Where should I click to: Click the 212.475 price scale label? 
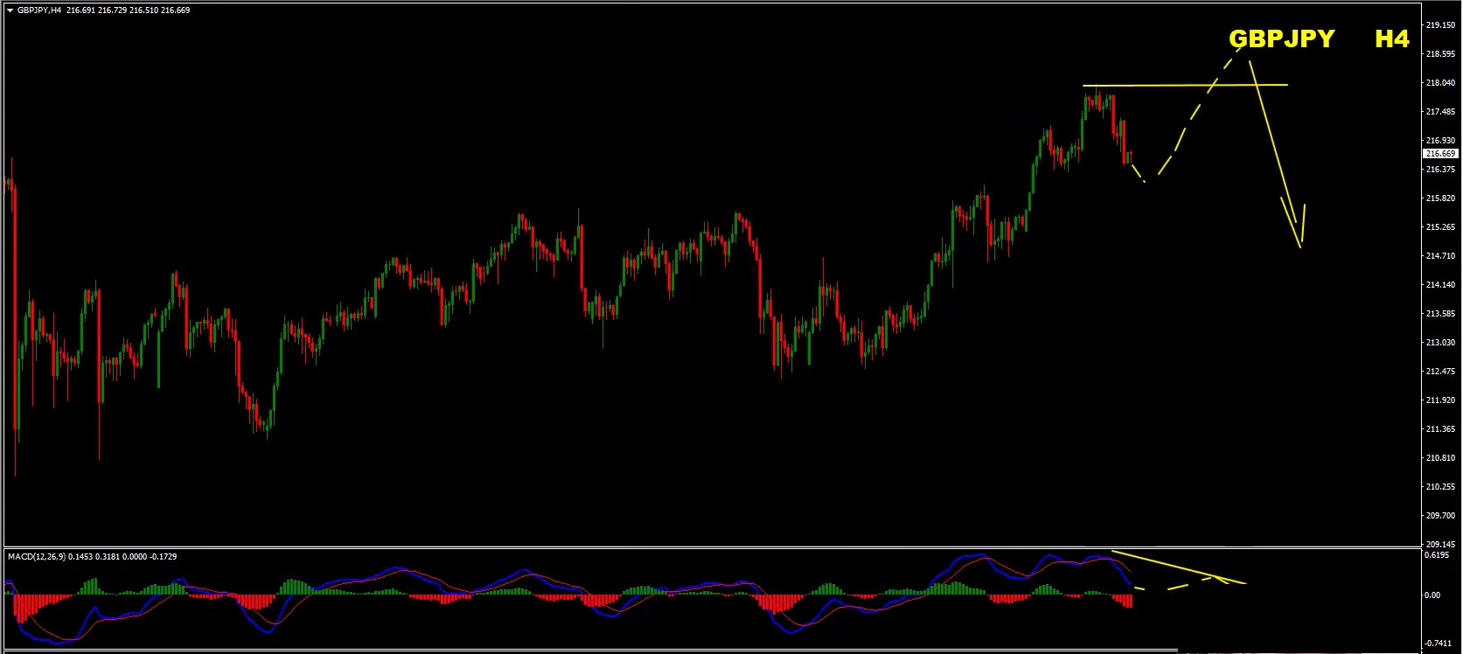tap(1440, 372)
